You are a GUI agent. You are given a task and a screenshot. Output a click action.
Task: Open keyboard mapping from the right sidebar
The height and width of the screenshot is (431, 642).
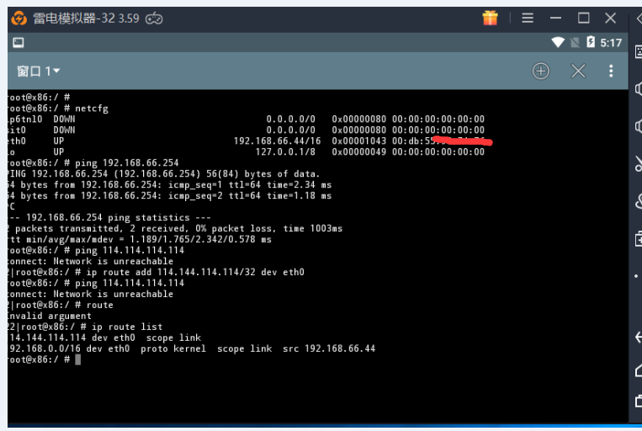click(x=637, y=52)
